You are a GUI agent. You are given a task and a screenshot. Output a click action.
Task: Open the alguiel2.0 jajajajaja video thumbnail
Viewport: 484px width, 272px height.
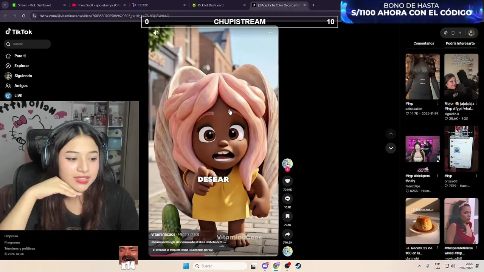point(461,77)
